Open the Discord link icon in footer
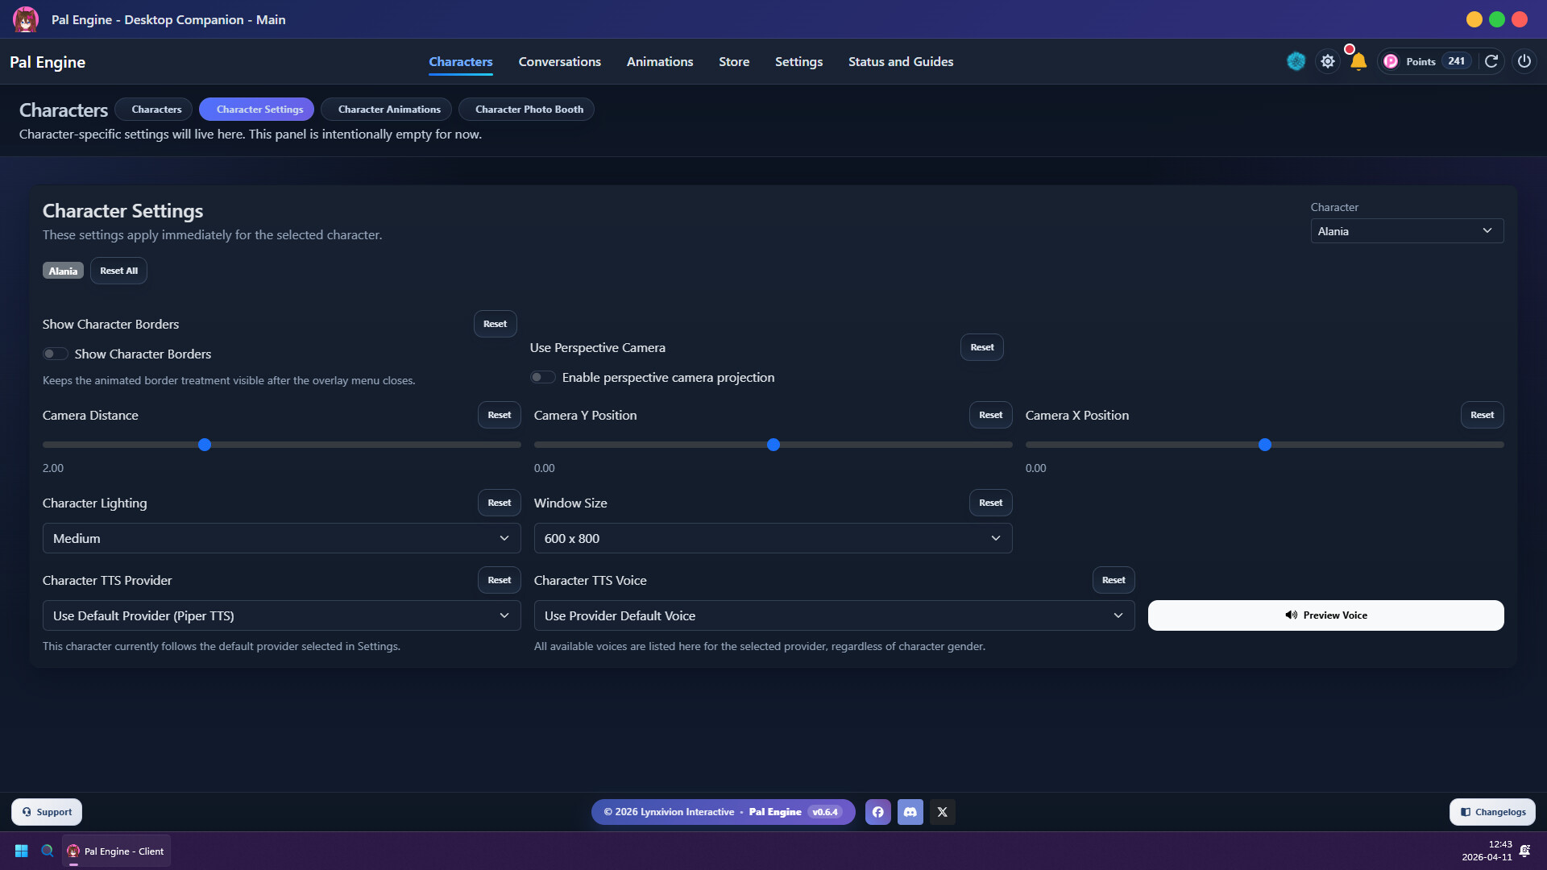This screenshot has height=870, width=1547. (910, 812)
